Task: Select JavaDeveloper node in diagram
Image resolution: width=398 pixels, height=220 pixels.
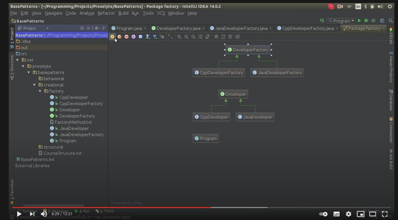Action: (255, 117)
